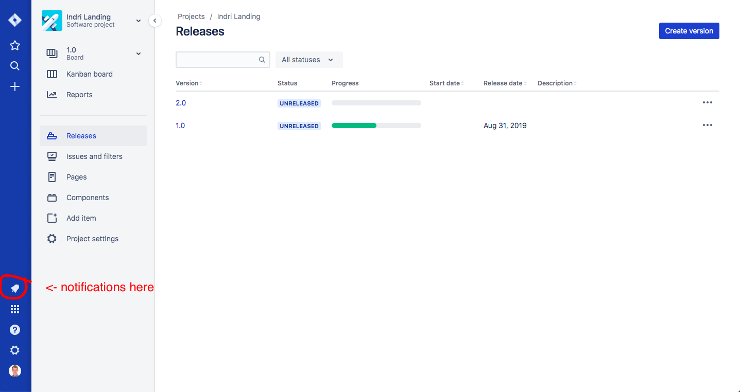Screen dimensions: 740x392
Task: Open the notifications bell icon
Action: tap(15, 288)
